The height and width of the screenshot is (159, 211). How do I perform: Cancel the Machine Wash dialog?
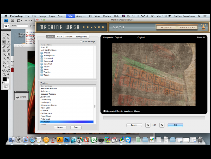134,125
